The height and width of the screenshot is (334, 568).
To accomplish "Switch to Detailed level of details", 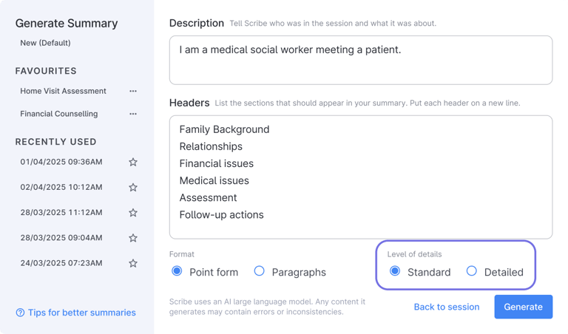I will (x=472, y=271).
